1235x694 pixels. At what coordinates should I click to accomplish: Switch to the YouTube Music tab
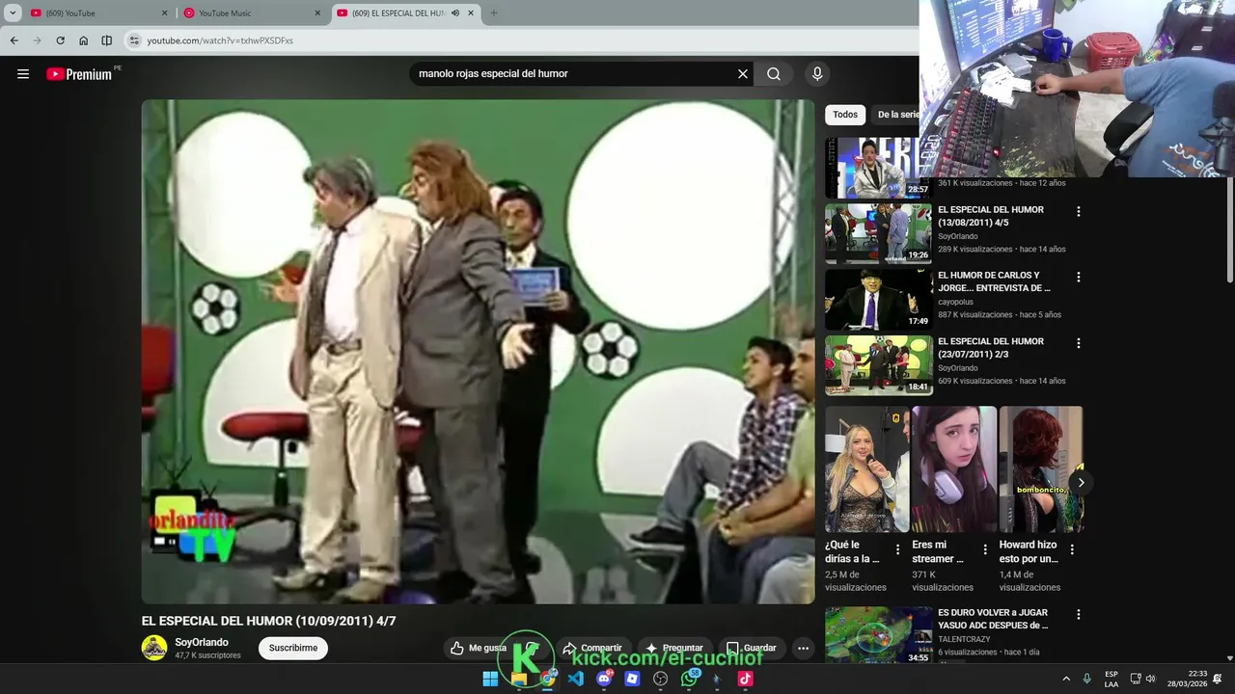(x=253, y=13)
